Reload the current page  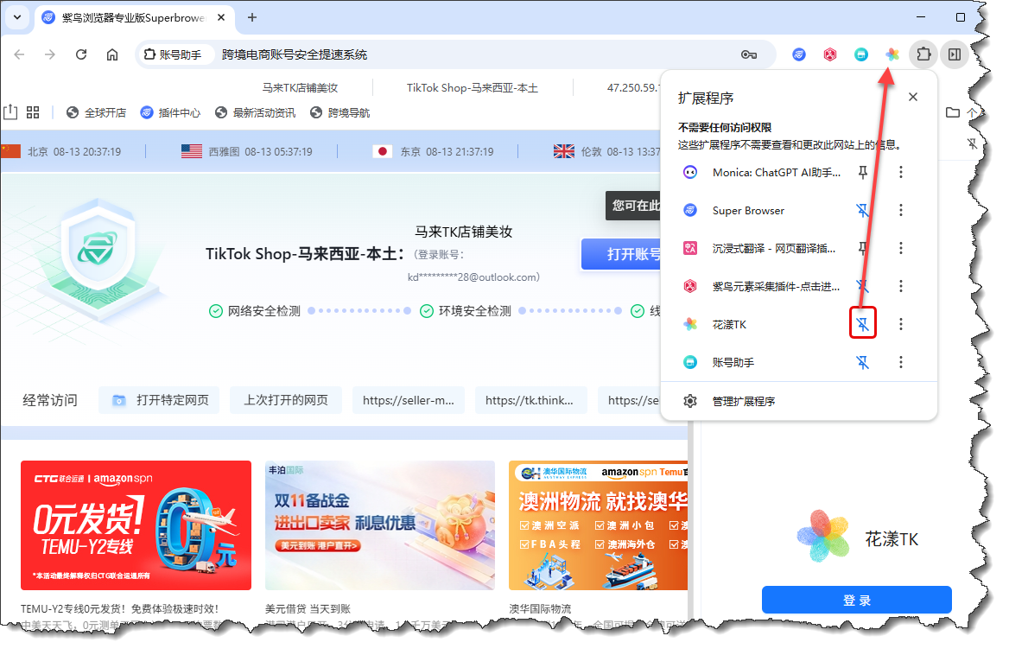tap(81, 54)
